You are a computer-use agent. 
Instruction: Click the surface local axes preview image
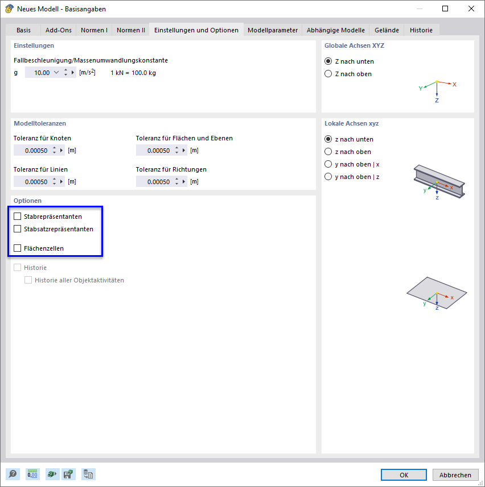pos(437,293)
